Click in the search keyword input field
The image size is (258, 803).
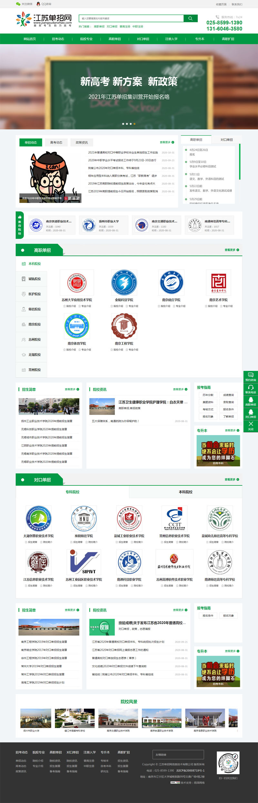131,18
